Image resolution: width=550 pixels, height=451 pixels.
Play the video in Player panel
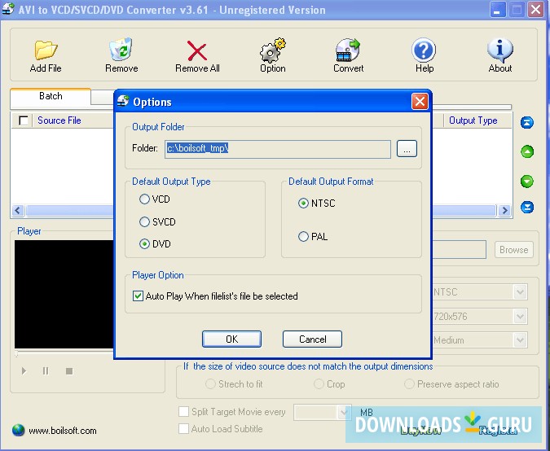pyautogui.click(x=24, y=370)
